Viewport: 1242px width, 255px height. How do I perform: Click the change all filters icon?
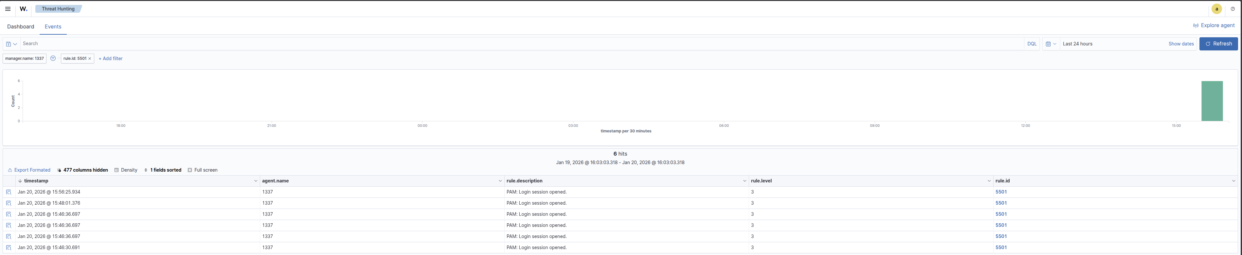click(53, 58)
